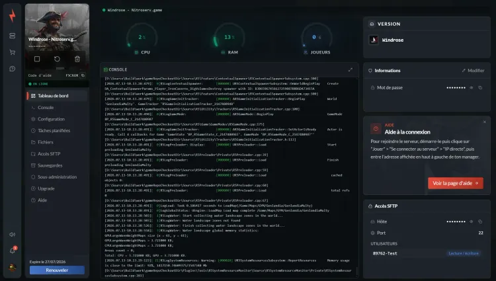
Task: Open Accès SFTP in sidebar
Action: 57,154
